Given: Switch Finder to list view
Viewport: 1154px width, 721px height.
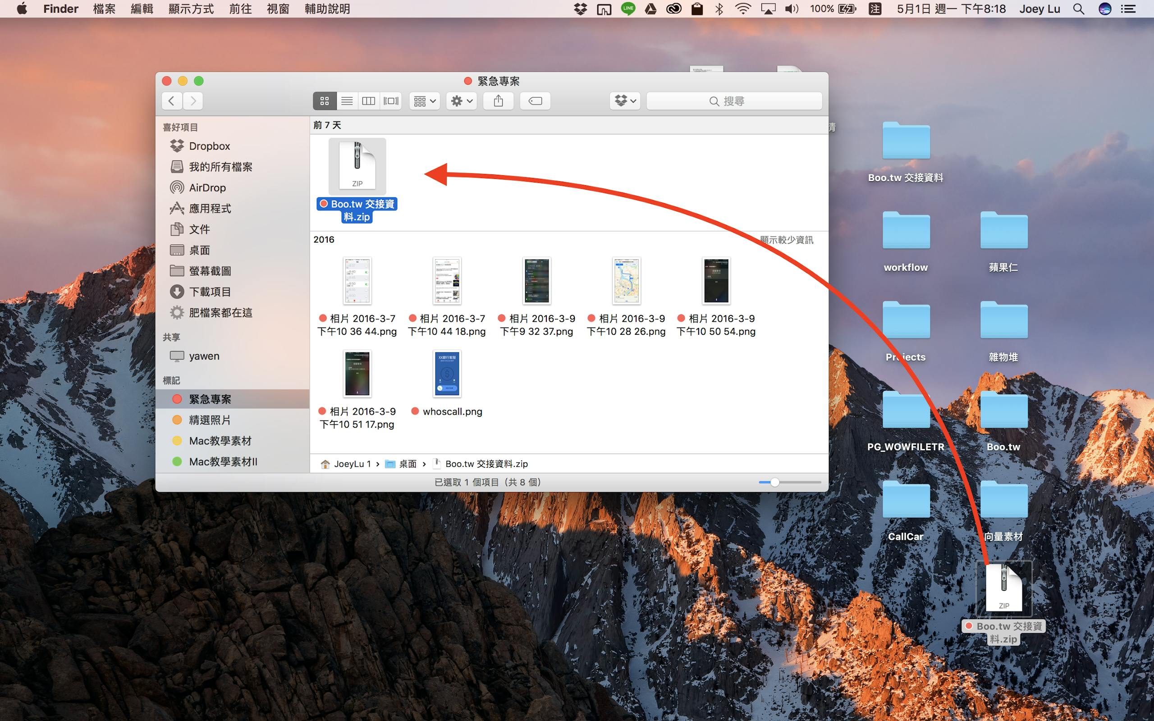Looking at the screenshot, I should tap(347, 101).
